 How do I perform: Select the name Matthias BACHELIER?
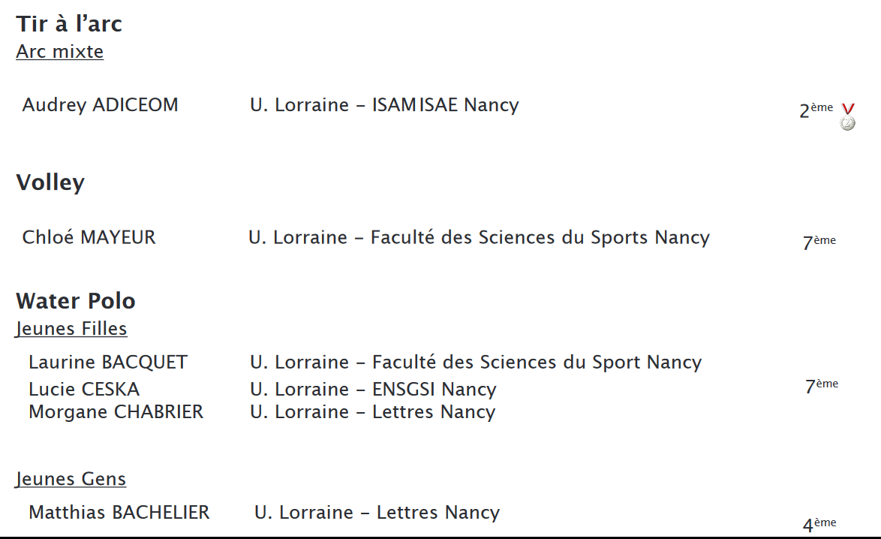click(119, 513)
